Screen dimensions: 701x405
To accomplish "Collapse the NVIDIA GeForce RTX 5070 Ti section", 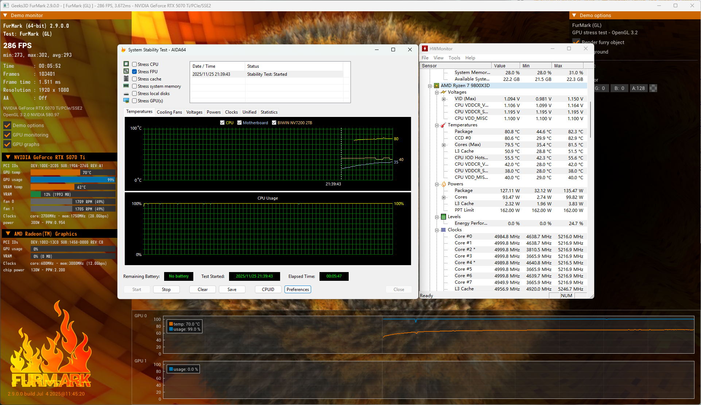I will (x=8, y=157).
